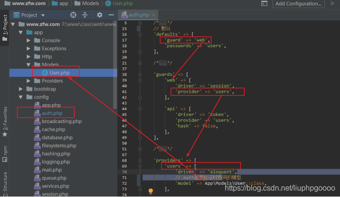Select the Console folder
The height and width of the screenshot is (197, 340).
pos(47,41)
